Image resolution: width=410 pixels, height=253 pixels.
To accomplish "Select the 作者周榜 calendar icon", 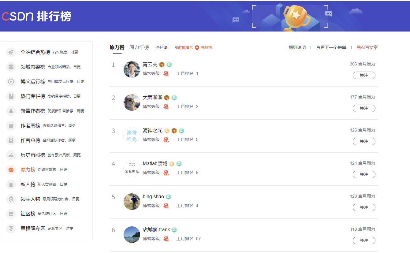I will 11,126.
